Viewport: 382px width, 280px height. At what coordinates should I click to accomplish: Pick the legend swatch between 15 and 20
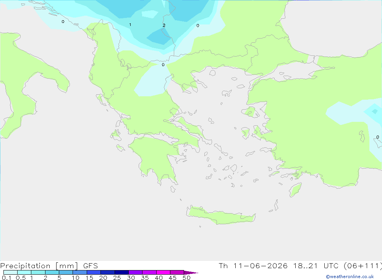pos(94,272)
